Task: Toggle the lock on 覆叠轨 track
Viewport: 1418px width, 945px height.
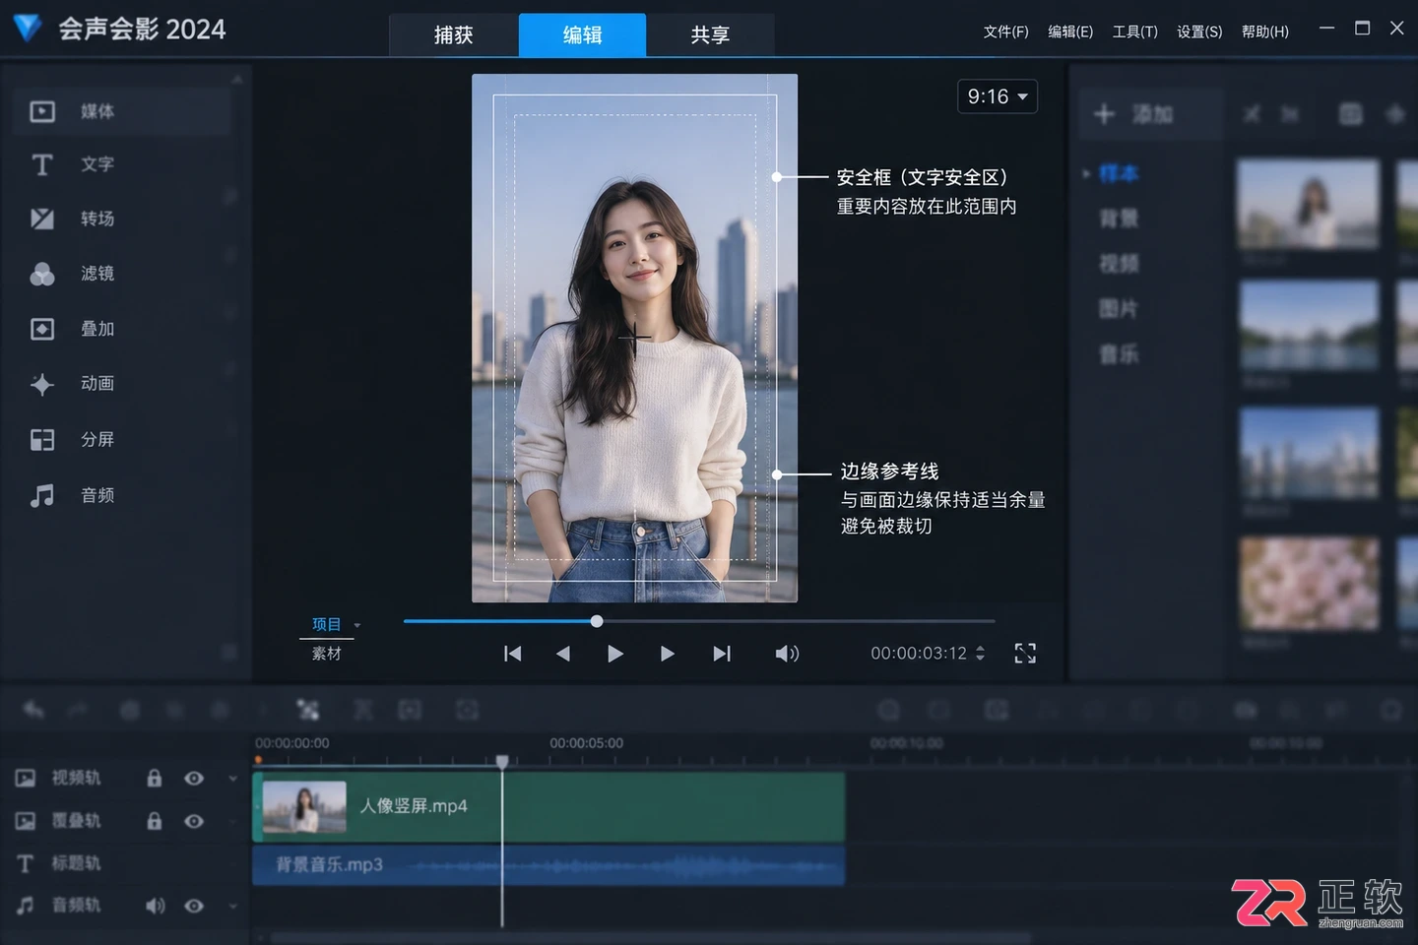Action: point(155,820)
